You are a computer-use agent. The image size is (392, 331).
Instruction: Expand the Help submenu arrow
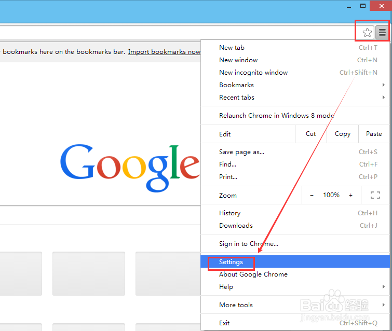(x=384, y=287)
